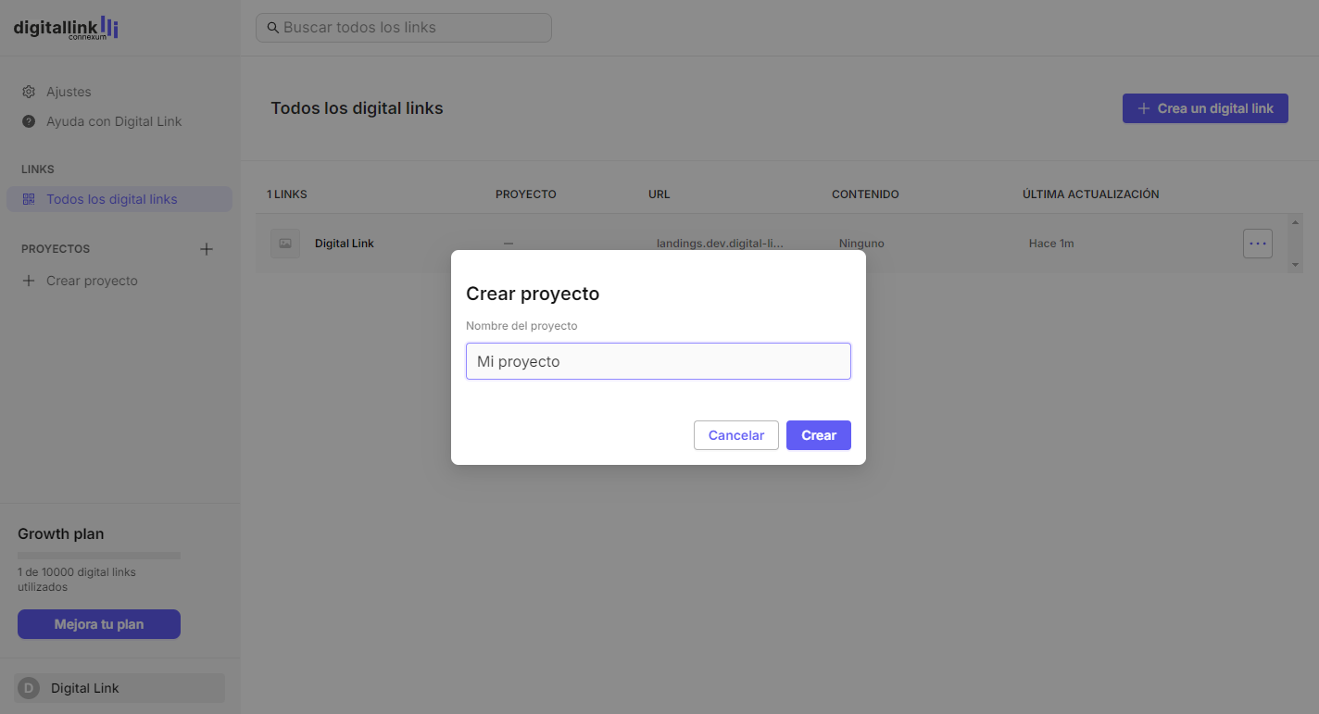
Task: Click the scroll down arrow in links table
Action: (x=1295, y=265)
